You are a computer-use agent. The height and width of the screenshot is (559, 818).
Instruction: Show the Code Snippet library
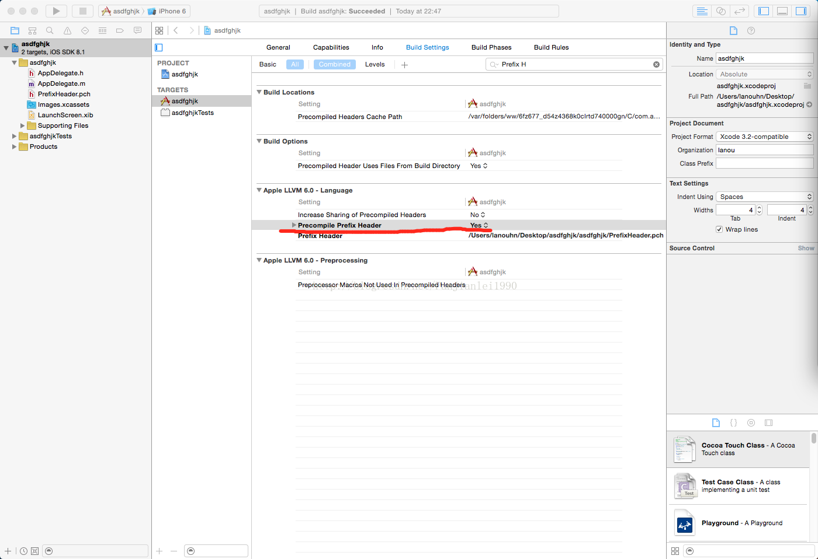733,422
